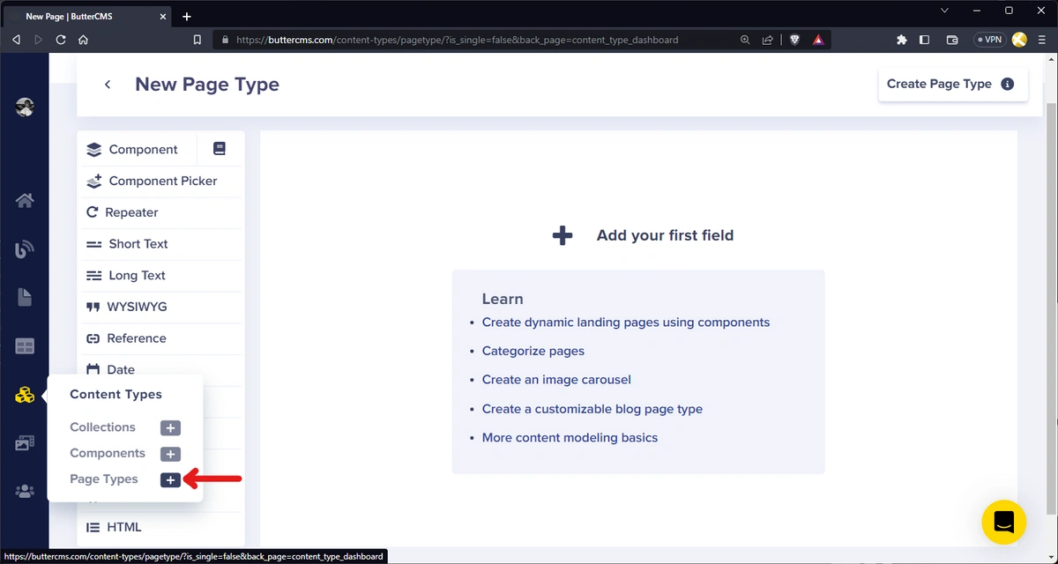Click the browser back button
The height and width of the screenshot is (564, 1058).
pos(16,40)
